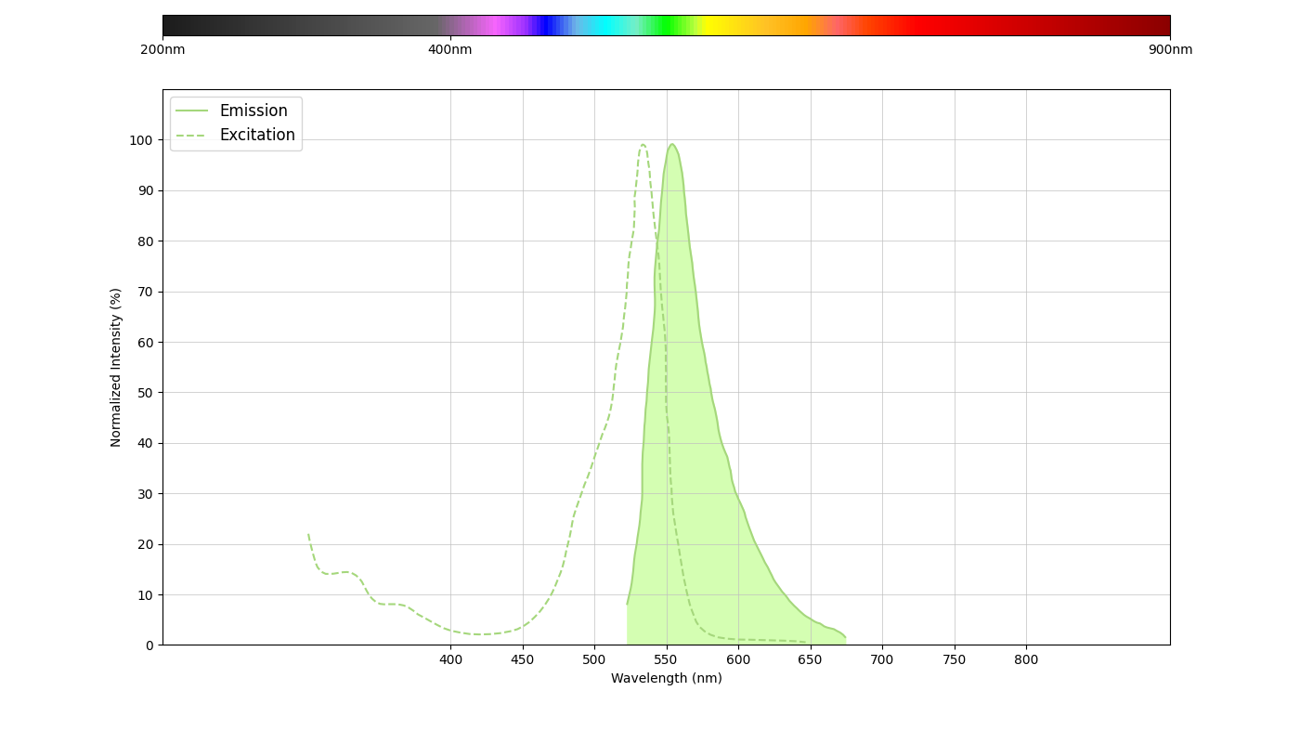Click the 0 y-axis tick label
The image size is (1300, 743).
pos(149,645)
